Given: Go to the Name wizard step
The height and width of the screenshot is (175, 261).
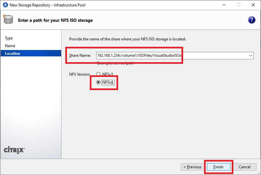Looking at the screenshot, I should coord(10,46).
